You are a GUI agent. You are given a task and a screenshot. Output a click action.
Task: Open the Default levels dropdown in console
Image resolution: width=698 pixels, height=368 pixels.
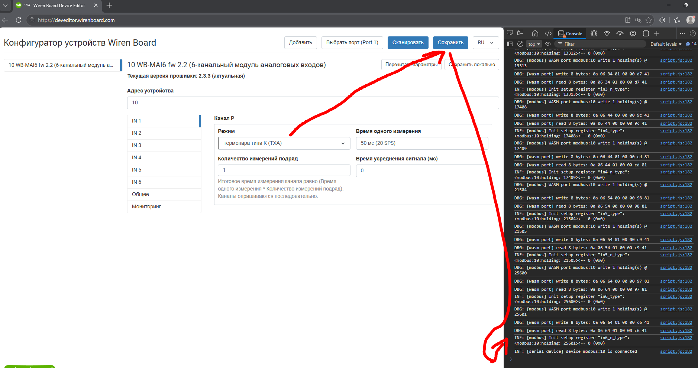coord(666,44)
